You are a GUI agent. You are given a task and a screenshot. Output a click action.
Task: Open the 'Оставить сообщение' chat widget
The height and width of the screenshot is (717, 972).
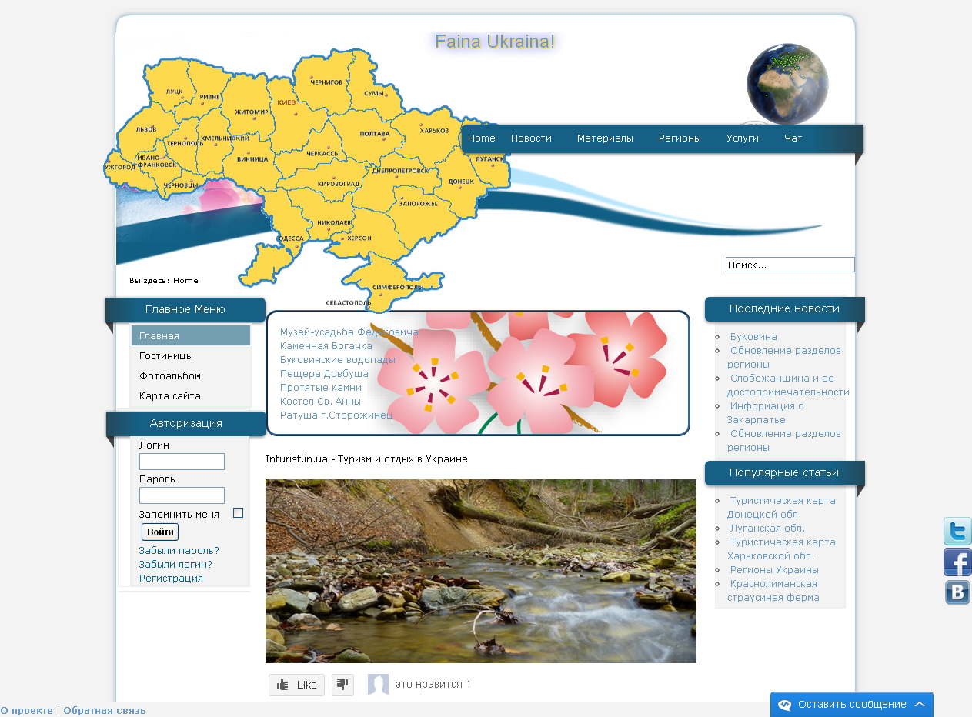[x=852, y=704]
